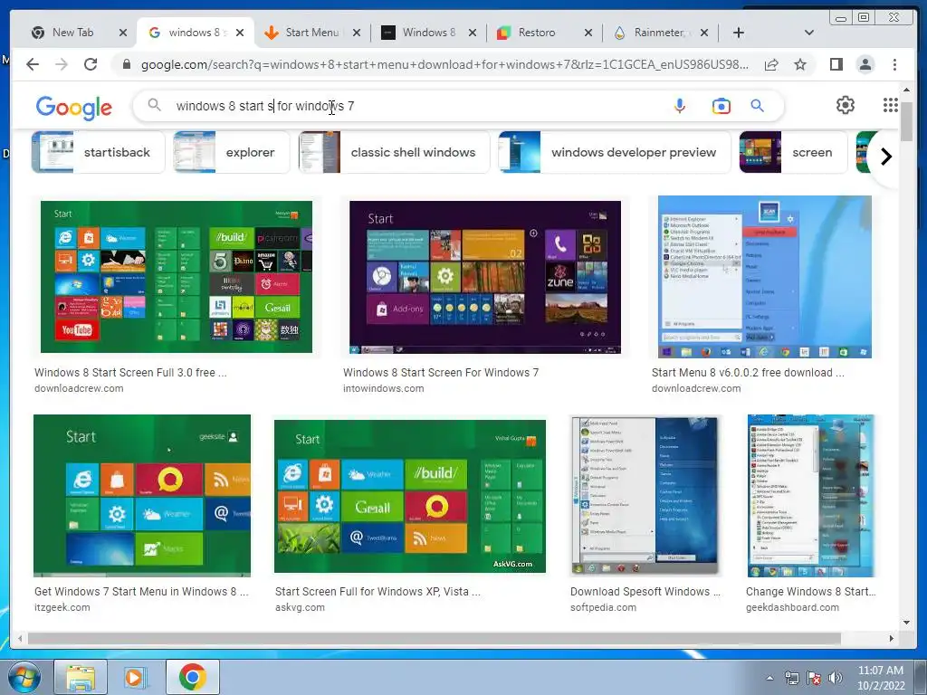
Task: Click softpedia.com source link
Action: [x=603, y=607]
